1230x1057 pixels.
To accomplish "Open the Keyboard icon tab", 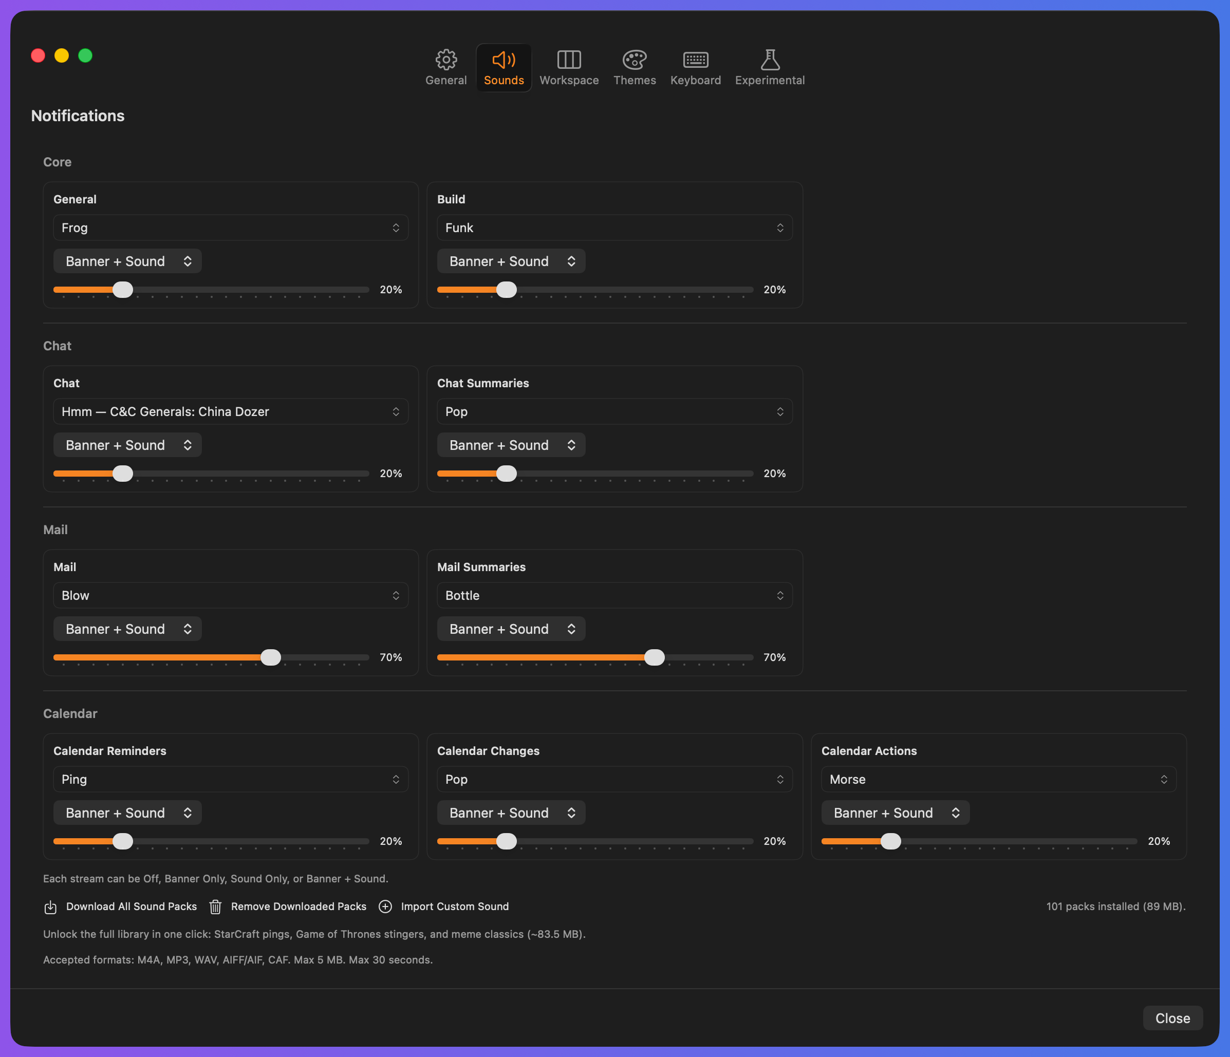I will (695, 60).
